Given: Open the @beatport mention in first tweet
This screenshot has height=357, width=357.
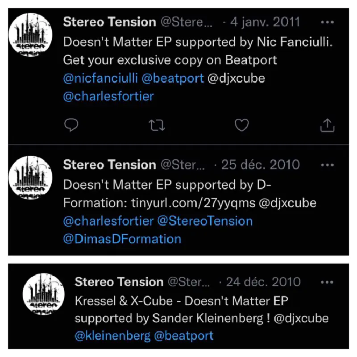Looking at the screenshot, I should click(x=173, y=79).
